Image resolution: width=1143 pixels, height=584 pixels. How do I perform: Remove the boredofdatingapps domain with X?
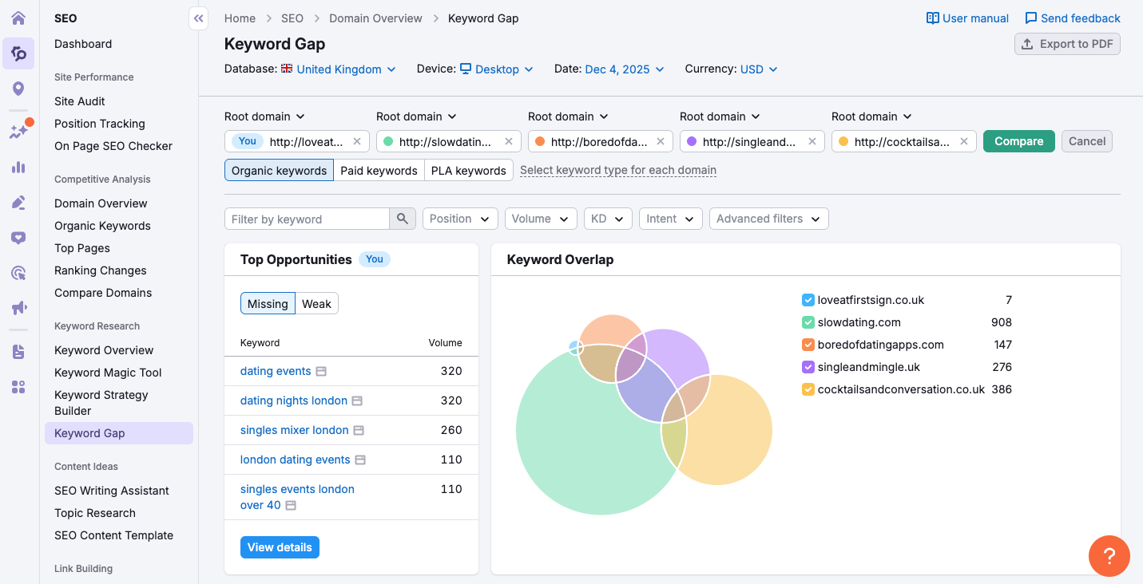(x=661, y=141)
